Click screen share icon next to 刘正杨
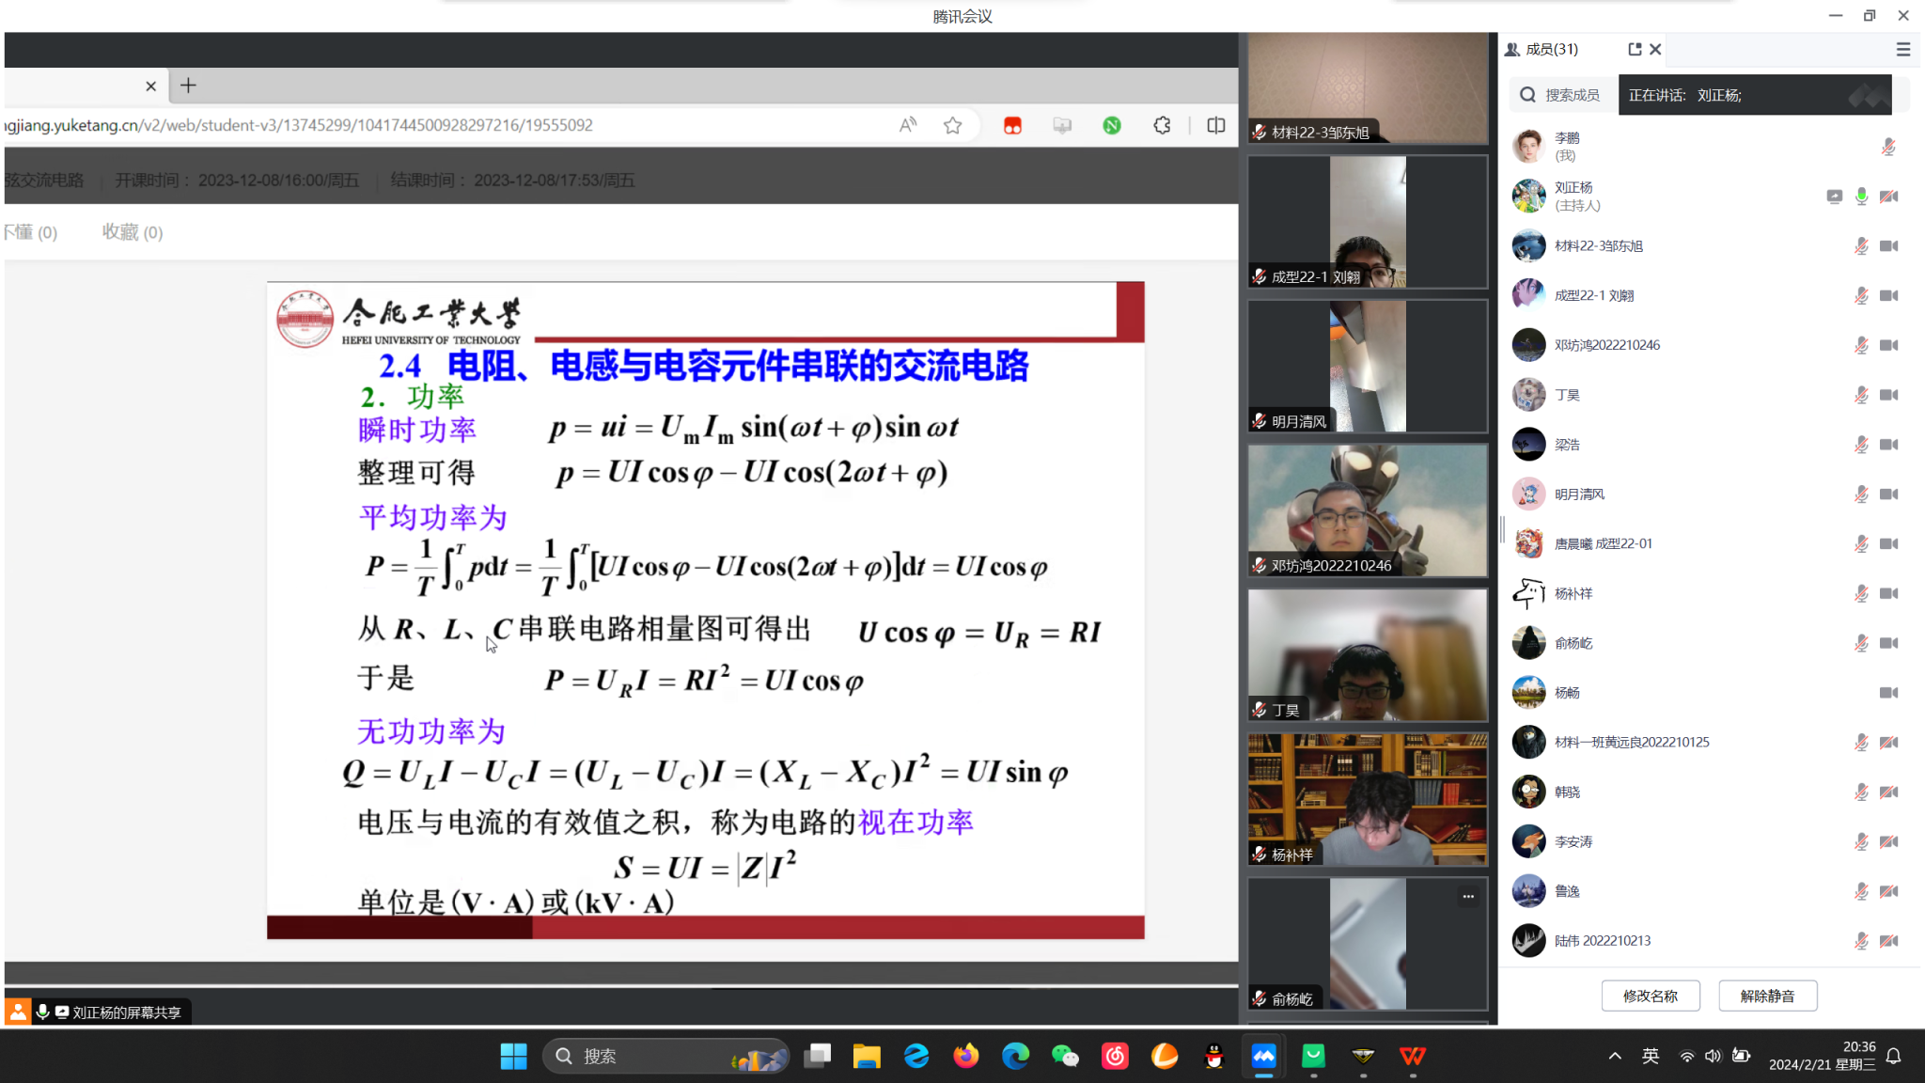 (x=1834, y=196)
